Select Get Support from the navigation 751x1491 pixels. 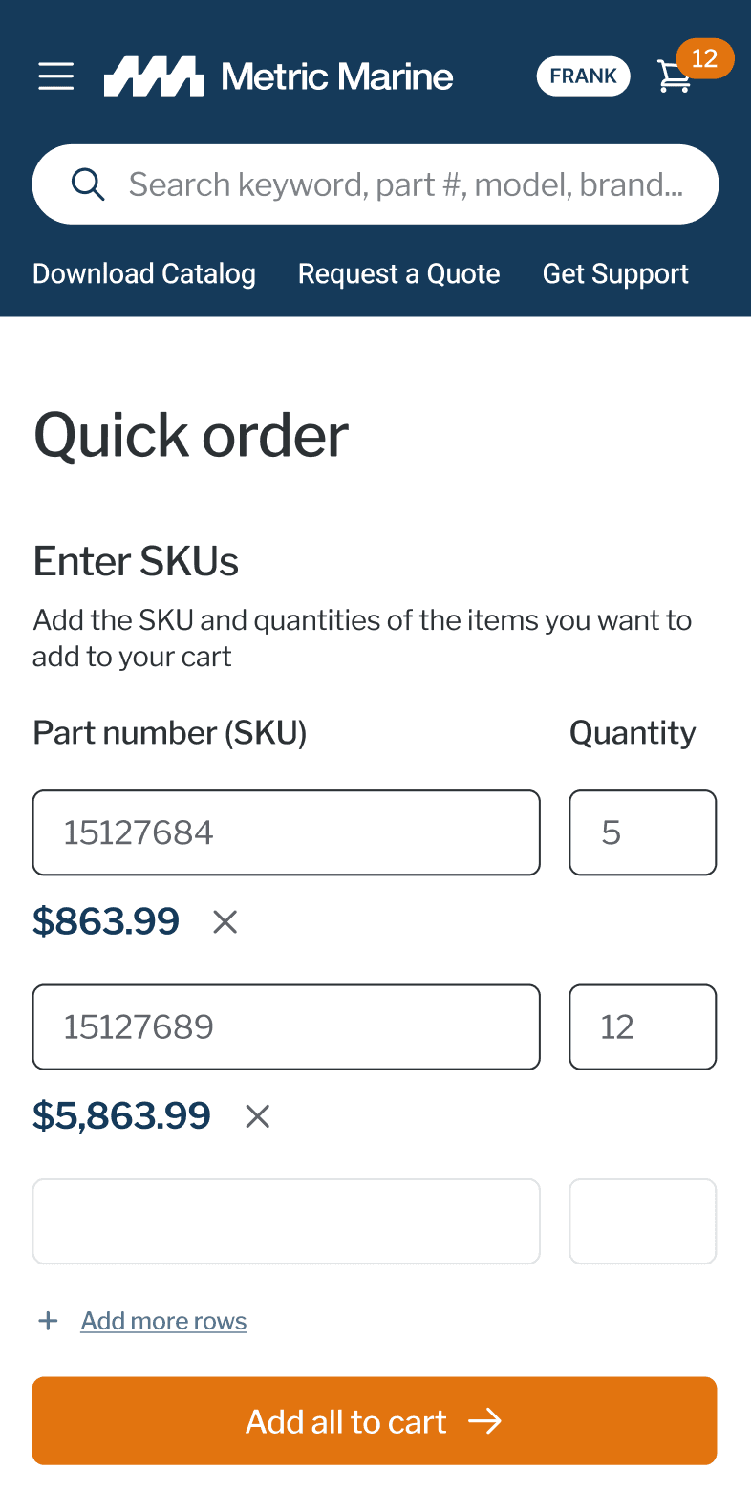pos(615,274)
